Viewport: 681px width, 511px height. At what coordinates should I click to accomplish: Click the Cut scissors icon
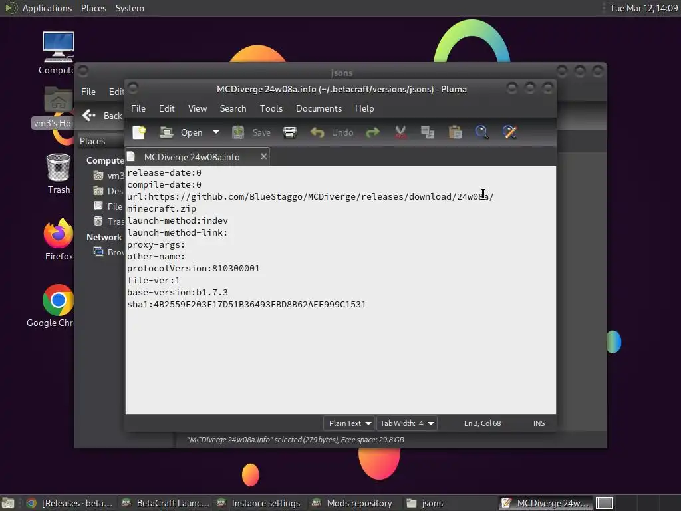400,132
